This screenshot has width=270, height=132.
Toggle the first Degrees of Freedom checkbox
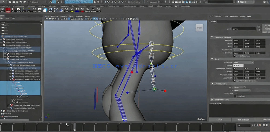[234, 69]
